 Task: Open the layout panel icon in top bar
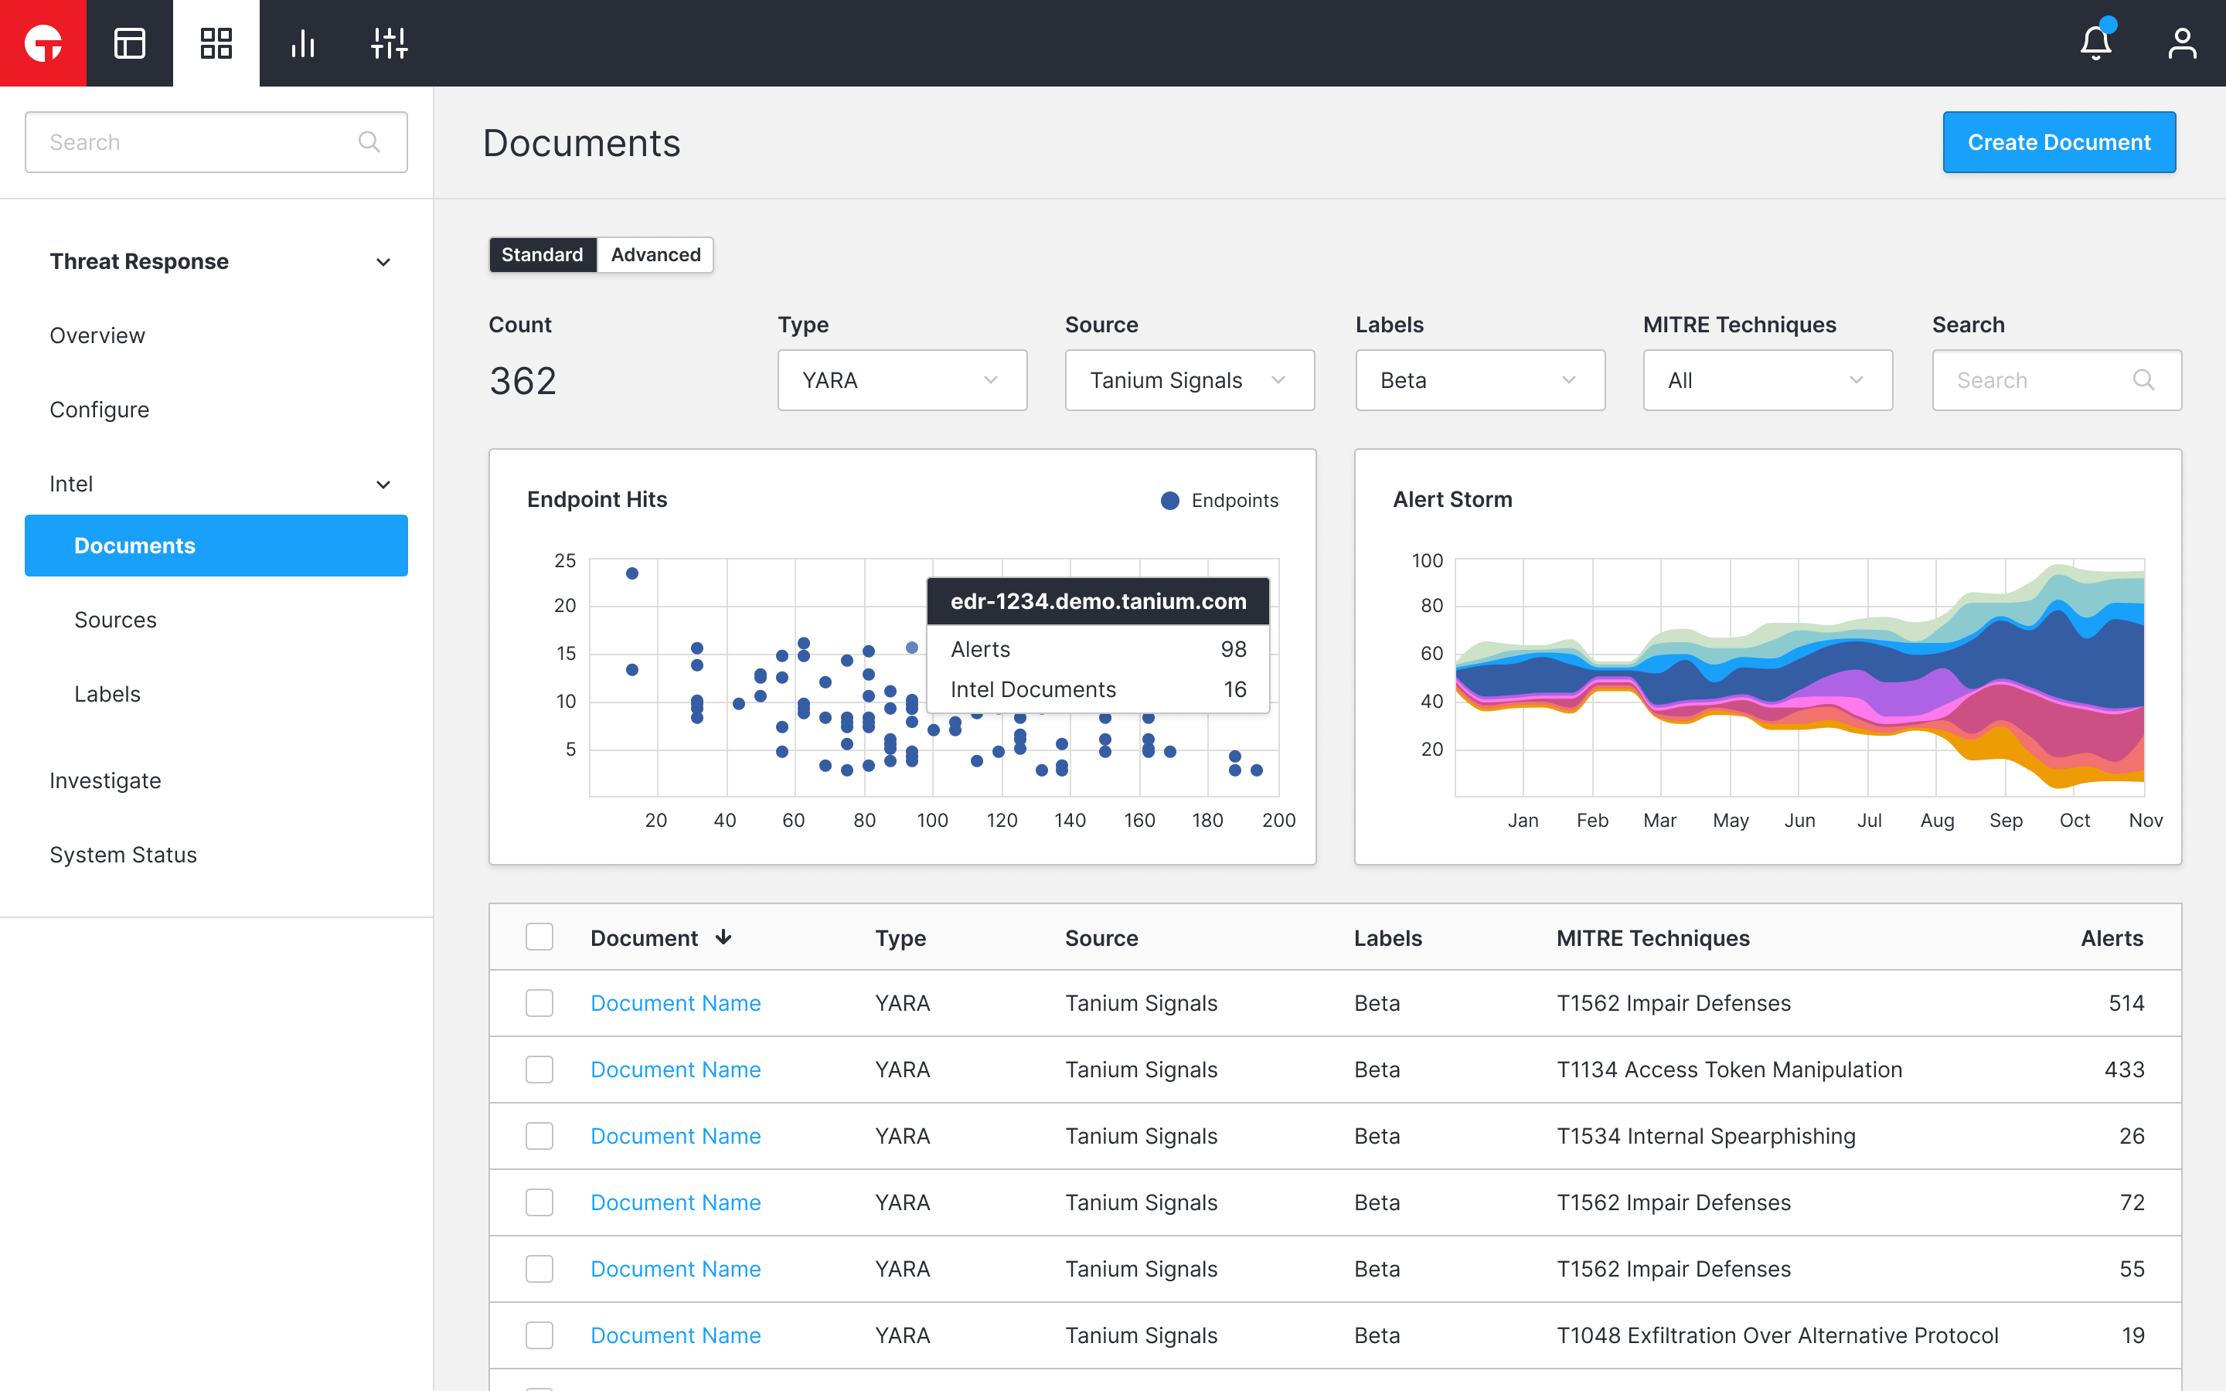(130, 43)
